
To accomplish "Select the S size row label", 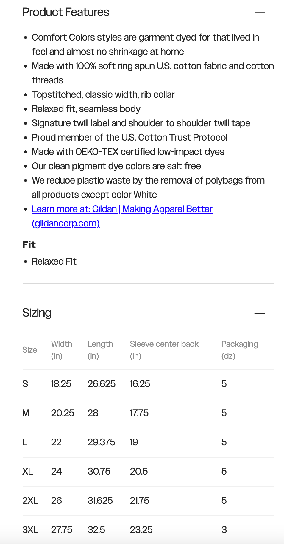I will click(25, 384).
